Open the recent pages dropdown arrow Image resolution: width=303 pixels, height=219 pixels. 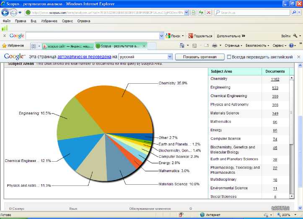(x=20, y=13)
